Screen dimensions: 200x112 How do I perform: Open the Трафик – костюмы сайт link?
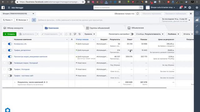tap(24, 76)
